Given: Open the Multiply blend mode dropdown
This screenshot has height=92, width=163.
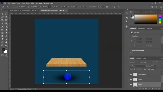Looking at the screenshot, I should pos(137,66).
